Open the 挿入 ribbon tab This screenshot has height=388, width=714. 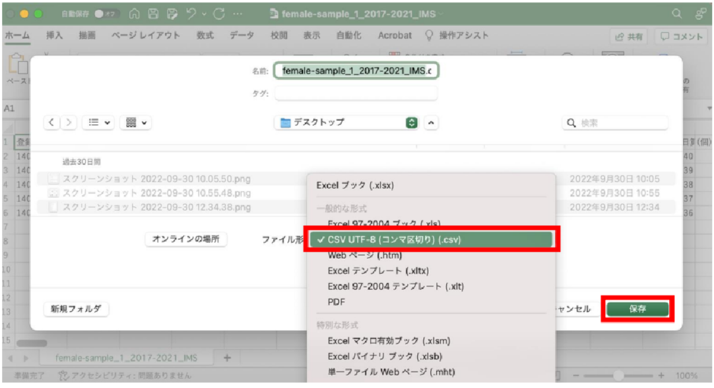pyautogui.click(x=54, y=36)
